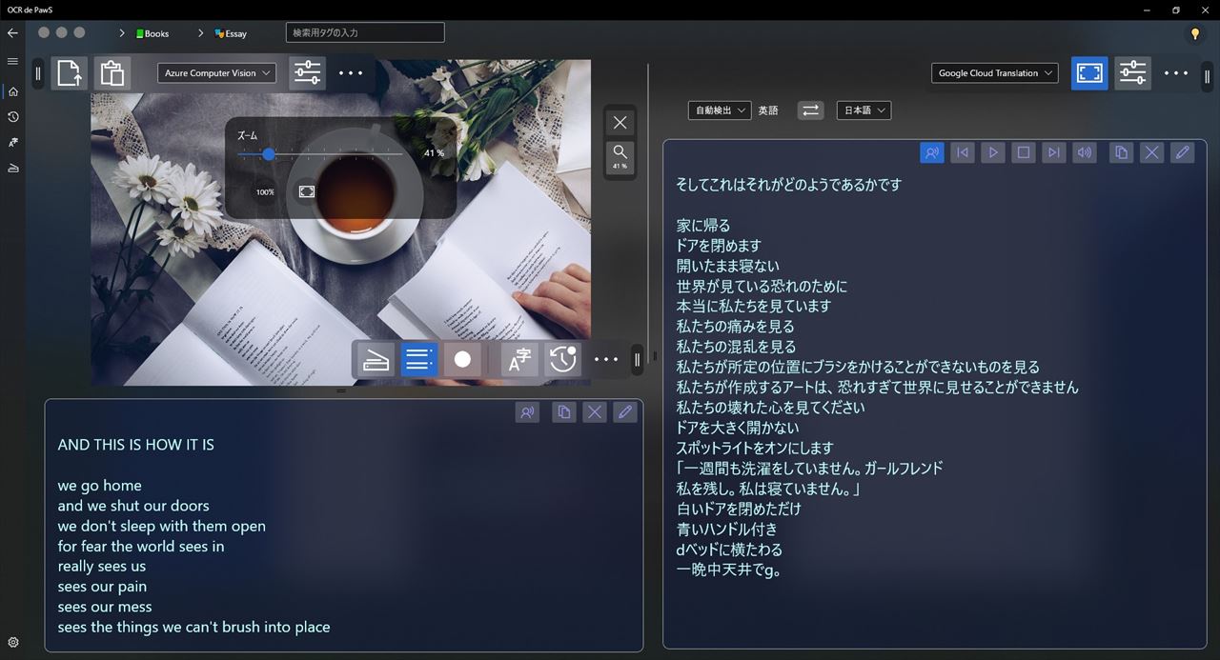Toggle the blue text lines mode button
1220x660 pixels.
[418, 359]
